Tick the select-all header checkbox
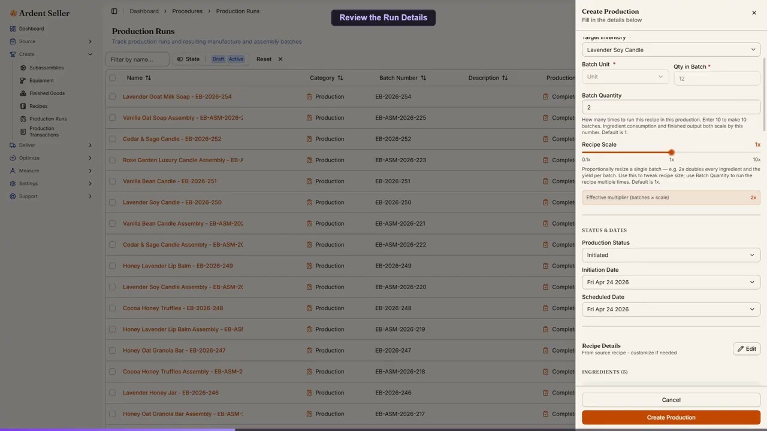 pyautogui.click(x=112, y=78)
